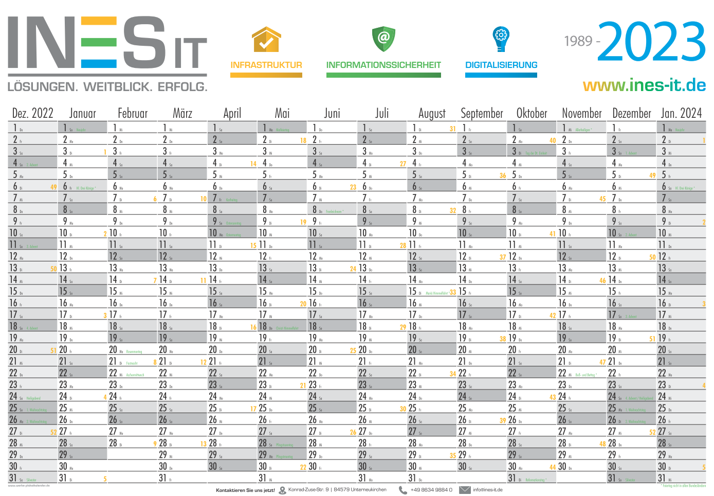Click the tricolor striped E in logo
Image resolution: width=714 pixels, height=496 pixels.
(99, 43)
